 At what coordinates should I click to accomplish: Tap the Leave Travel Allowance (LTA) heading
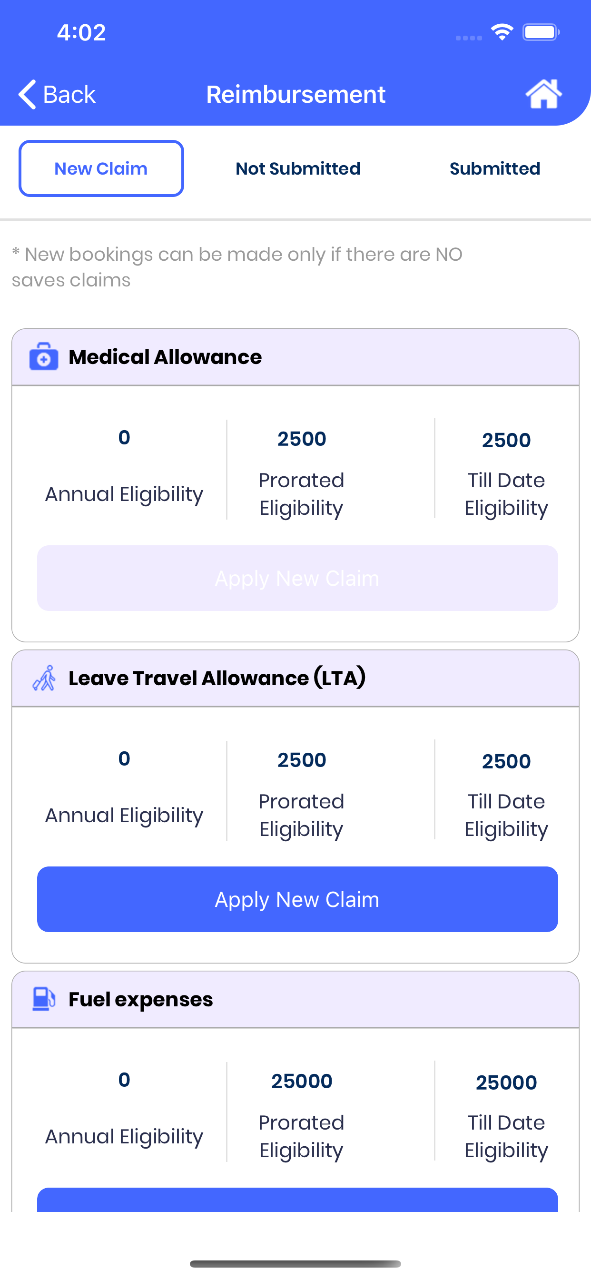(217, 678)
